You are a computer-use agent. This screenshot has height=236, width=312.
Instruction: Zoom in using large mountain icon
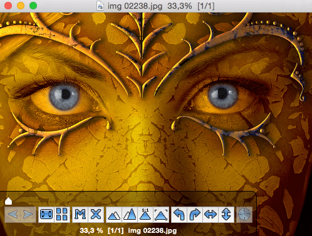coord(130,214)
